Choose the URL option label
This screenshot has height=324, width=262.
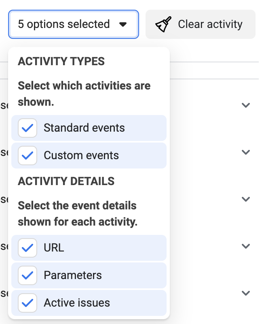pyautogui.click(x=54, y=247)
